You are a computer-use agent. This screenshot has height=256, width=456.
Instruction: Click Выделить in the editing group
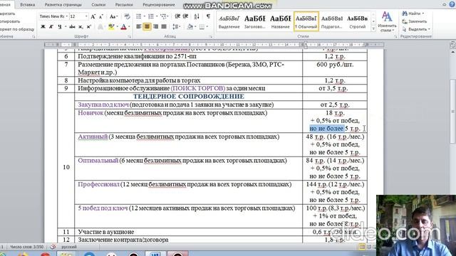click(416, 29)
